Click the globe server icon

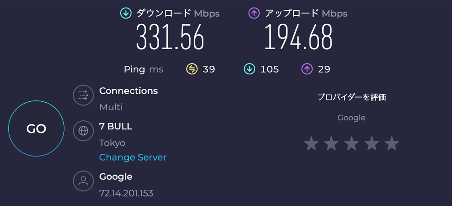coord(83,131)
